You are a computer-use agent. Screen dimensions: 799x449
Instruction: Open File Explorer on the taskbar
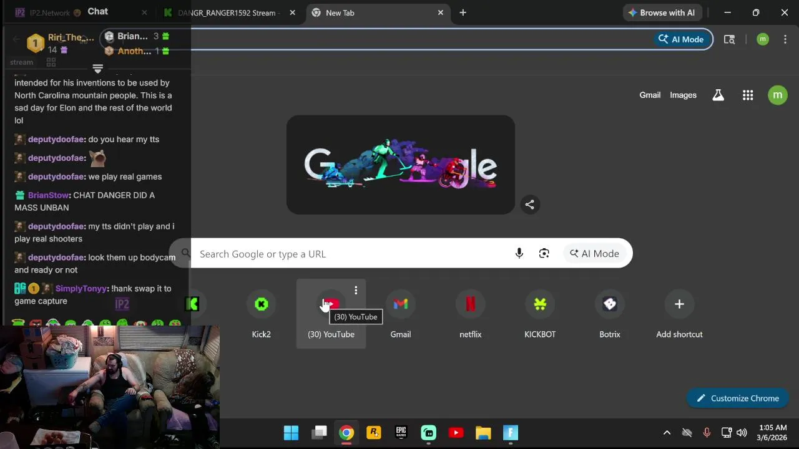pyautogui.click(x=483, y=432)
